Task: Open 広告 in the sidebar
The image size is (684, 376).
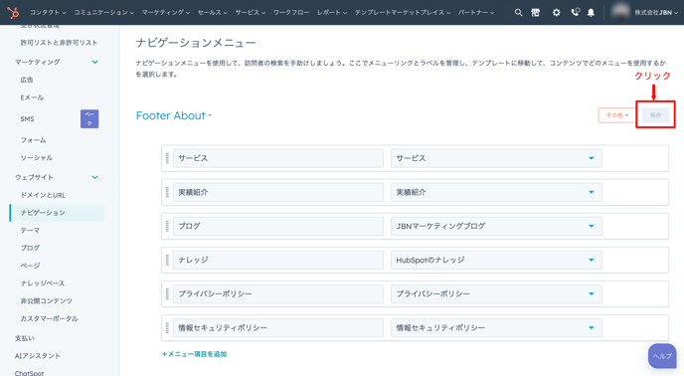Action: pyautogui.click(x=27, y=80)
